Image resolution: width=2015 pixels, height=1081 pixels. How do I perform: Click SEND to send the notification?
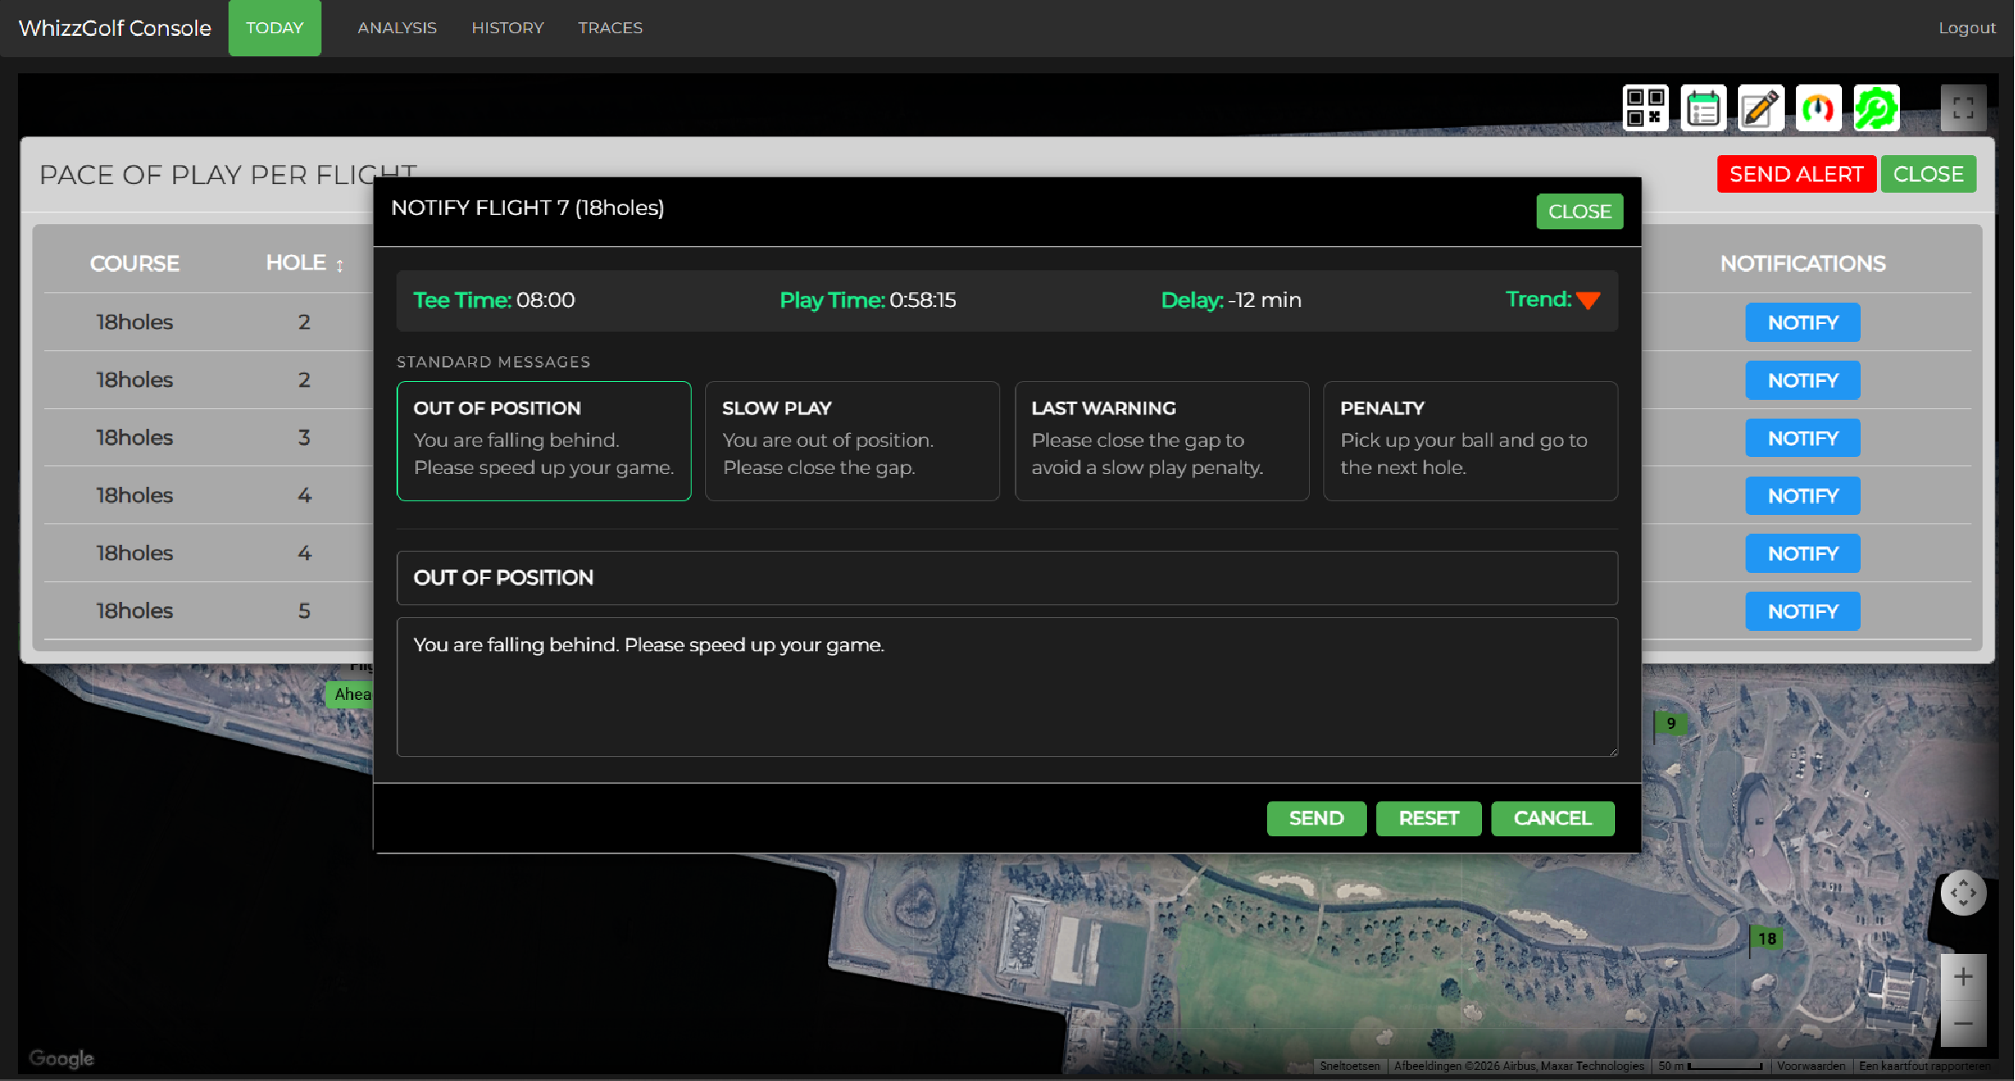pyautogui.click(x=1316, y=818)
